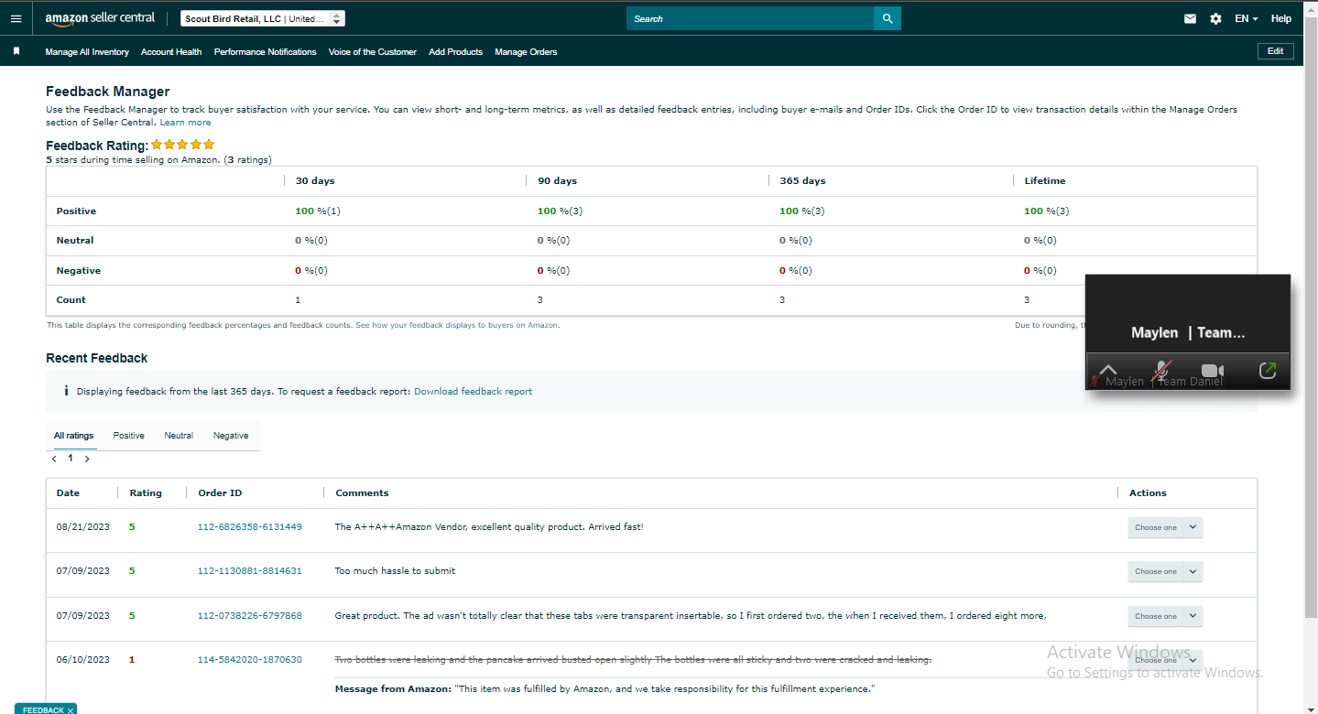Click the 06/10/2023 date cell
Screen dimensions: 1318x714
tap(82, 659)
